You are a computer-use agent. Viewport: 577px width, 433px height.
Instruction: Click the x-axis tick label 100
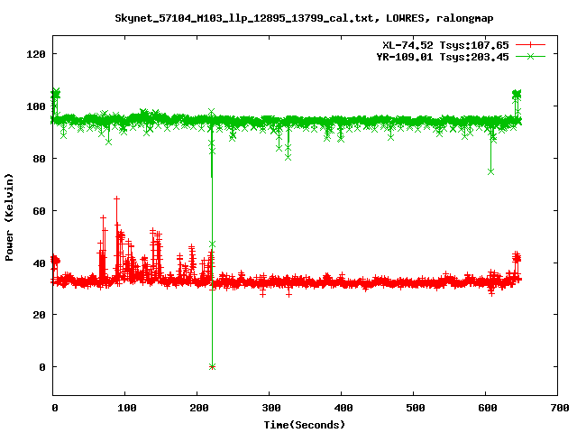pyautogui.click(x=126, y=408)
